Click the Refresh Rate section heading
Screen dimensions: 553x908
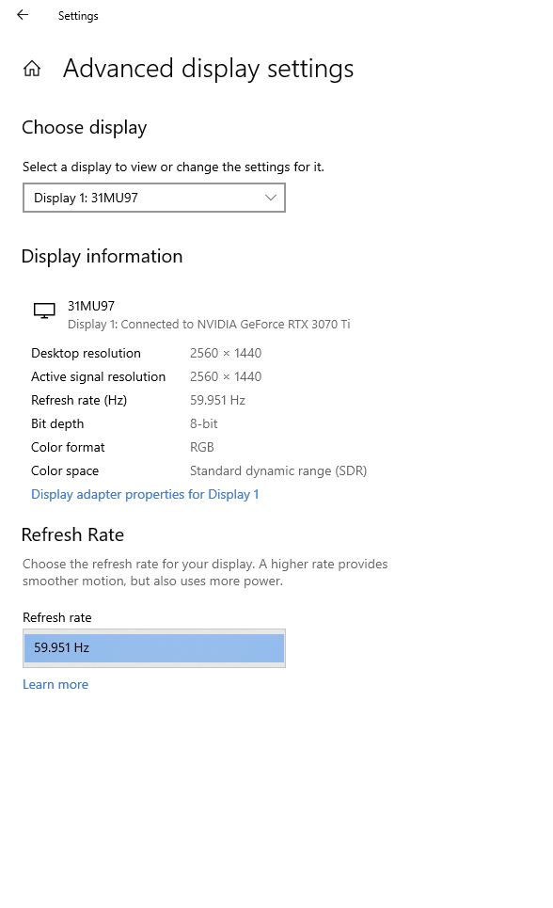click(72, 534)
